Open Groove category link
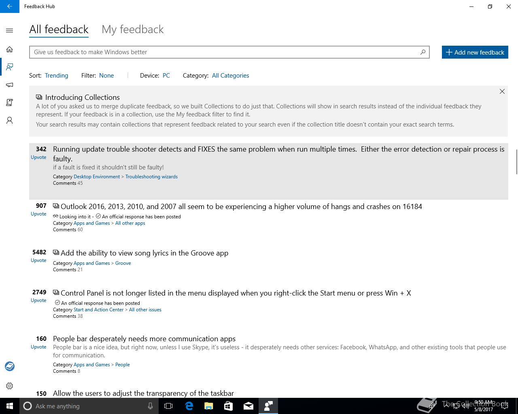This screenshot has height=414, width=518. pyautogui.click(x=123, y=263)
